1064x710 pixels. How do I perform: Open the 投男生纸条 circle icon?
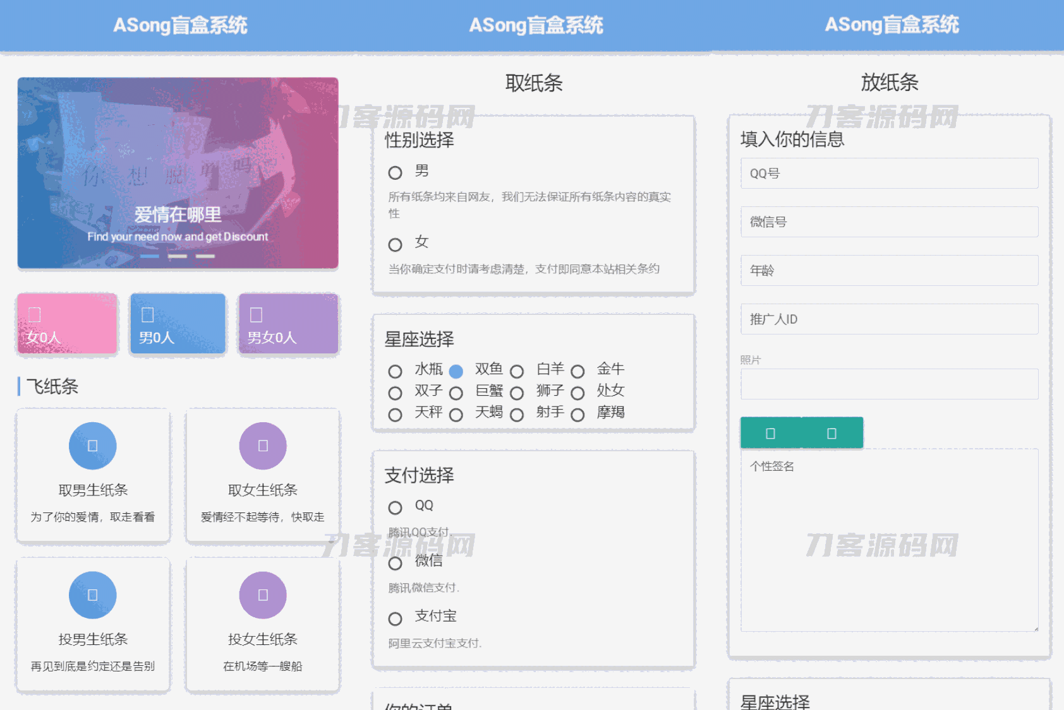click(x=93, y=595)
